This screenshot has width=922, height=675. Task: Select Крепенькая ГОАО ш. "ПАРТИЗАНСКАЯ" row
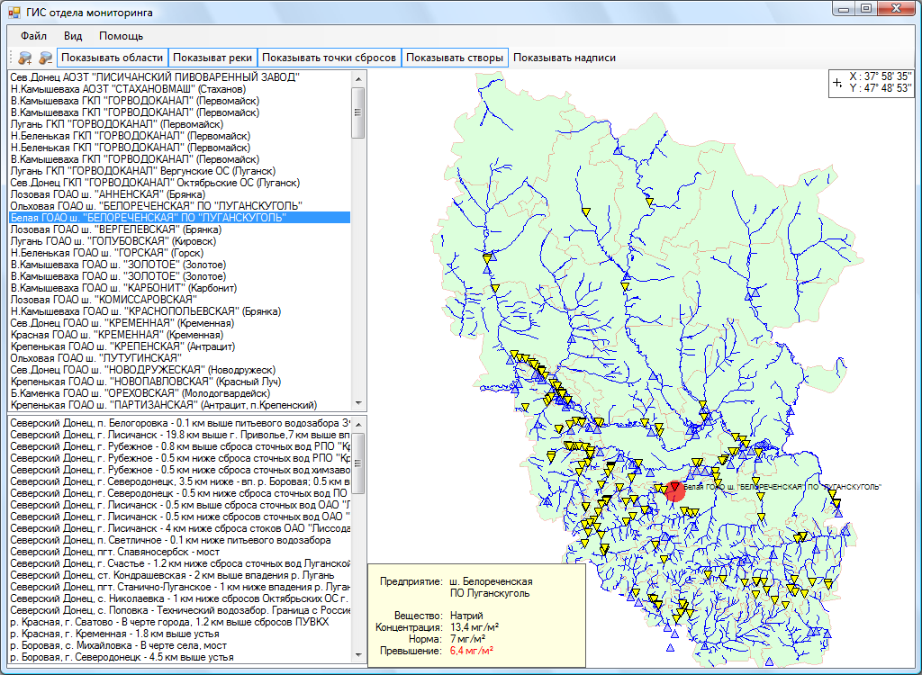[180, 404]
